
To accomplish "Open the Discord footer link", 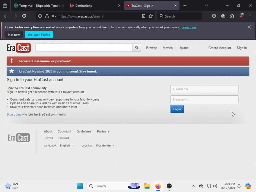I will click(x=64, y=138).
